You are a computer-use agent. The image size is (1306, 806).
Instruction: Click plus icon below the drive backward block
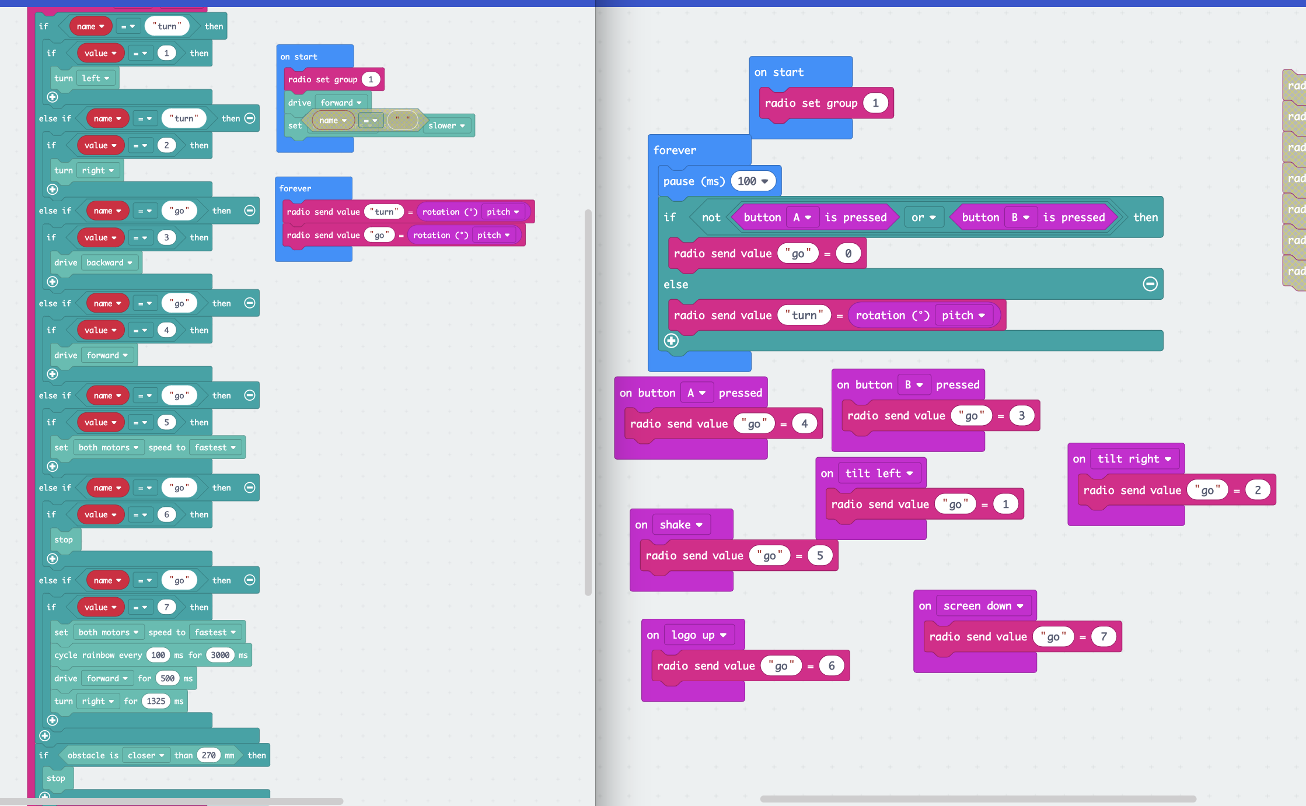(53, 282)
